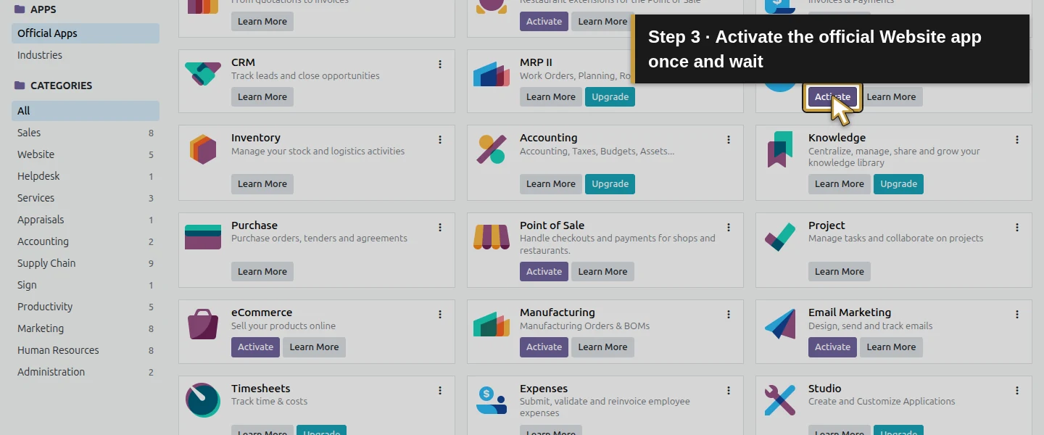Activate the eCommerce app

pos(256,347)
